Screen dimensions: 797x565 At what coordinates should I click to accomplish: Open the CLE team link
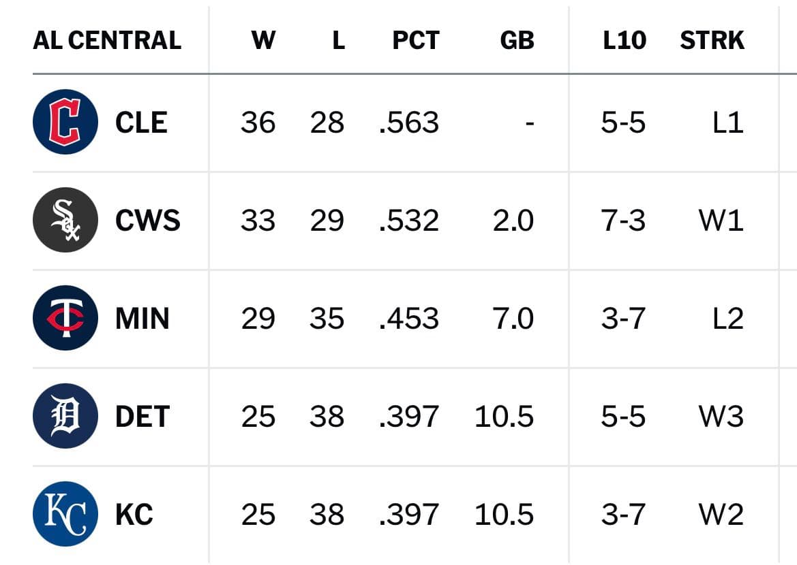pos(141,123)
